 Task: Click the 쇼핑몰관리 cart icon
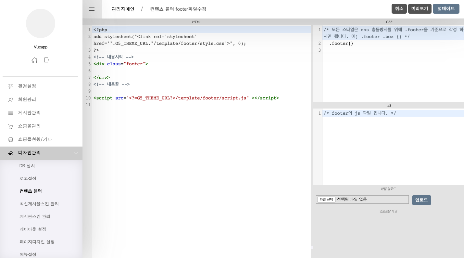tap(11, 126)
